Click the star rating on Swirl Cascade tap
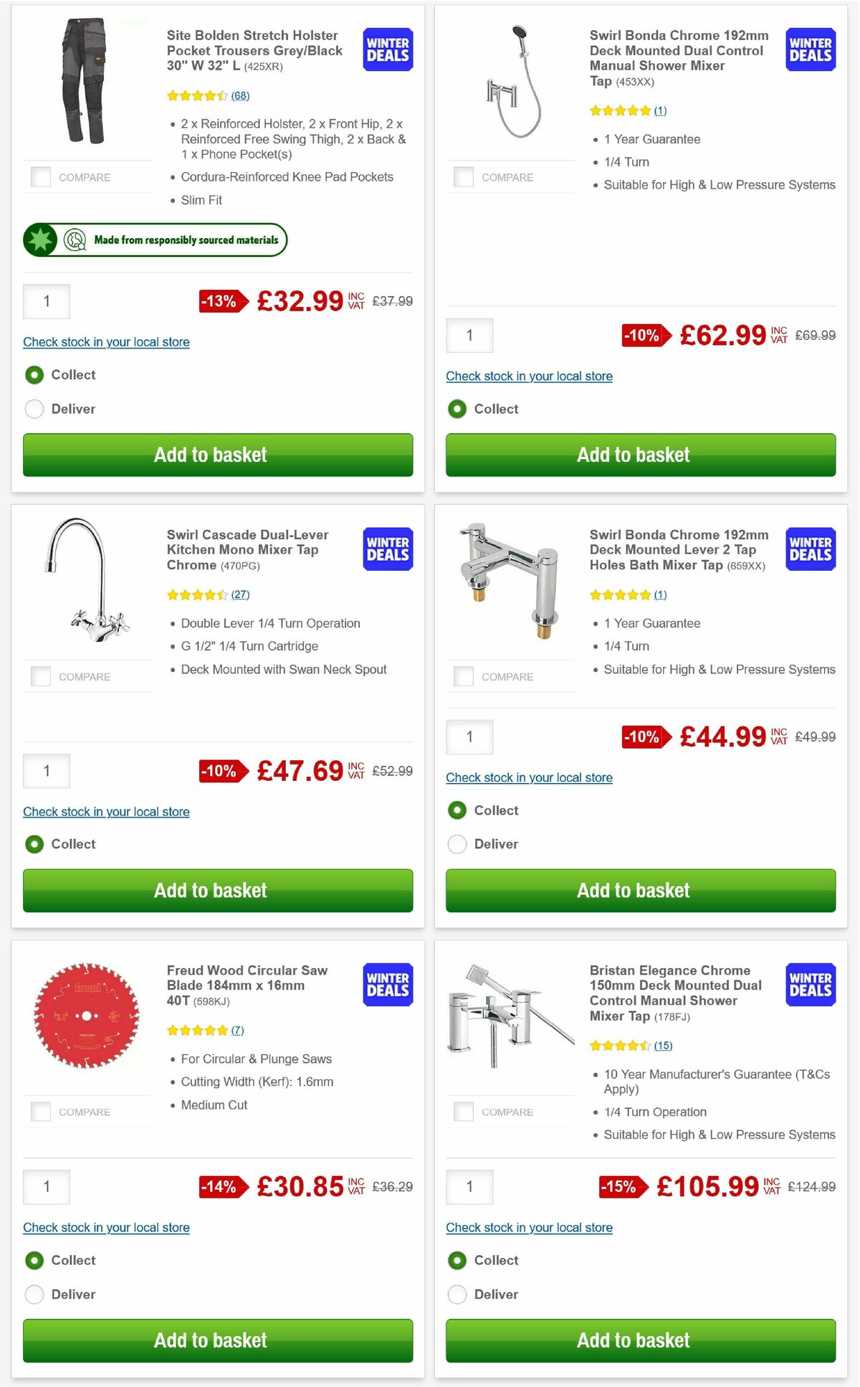Image resolution: width=860 pixels, height=1387 pixels. 195,594
